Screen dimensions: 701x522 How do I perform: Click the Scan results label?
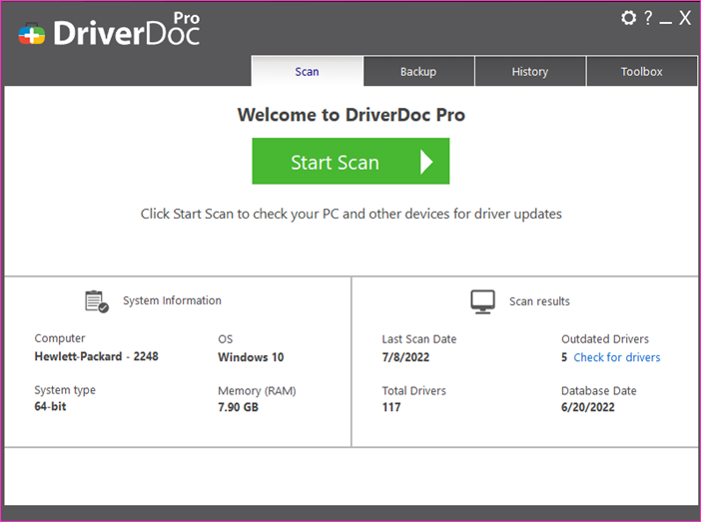[539, 301]
